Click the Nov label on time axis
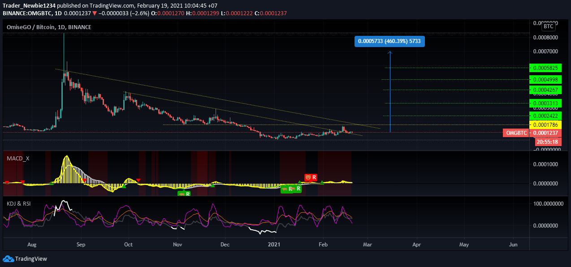This screenshot has height=267, width=571. click(177, 245)
